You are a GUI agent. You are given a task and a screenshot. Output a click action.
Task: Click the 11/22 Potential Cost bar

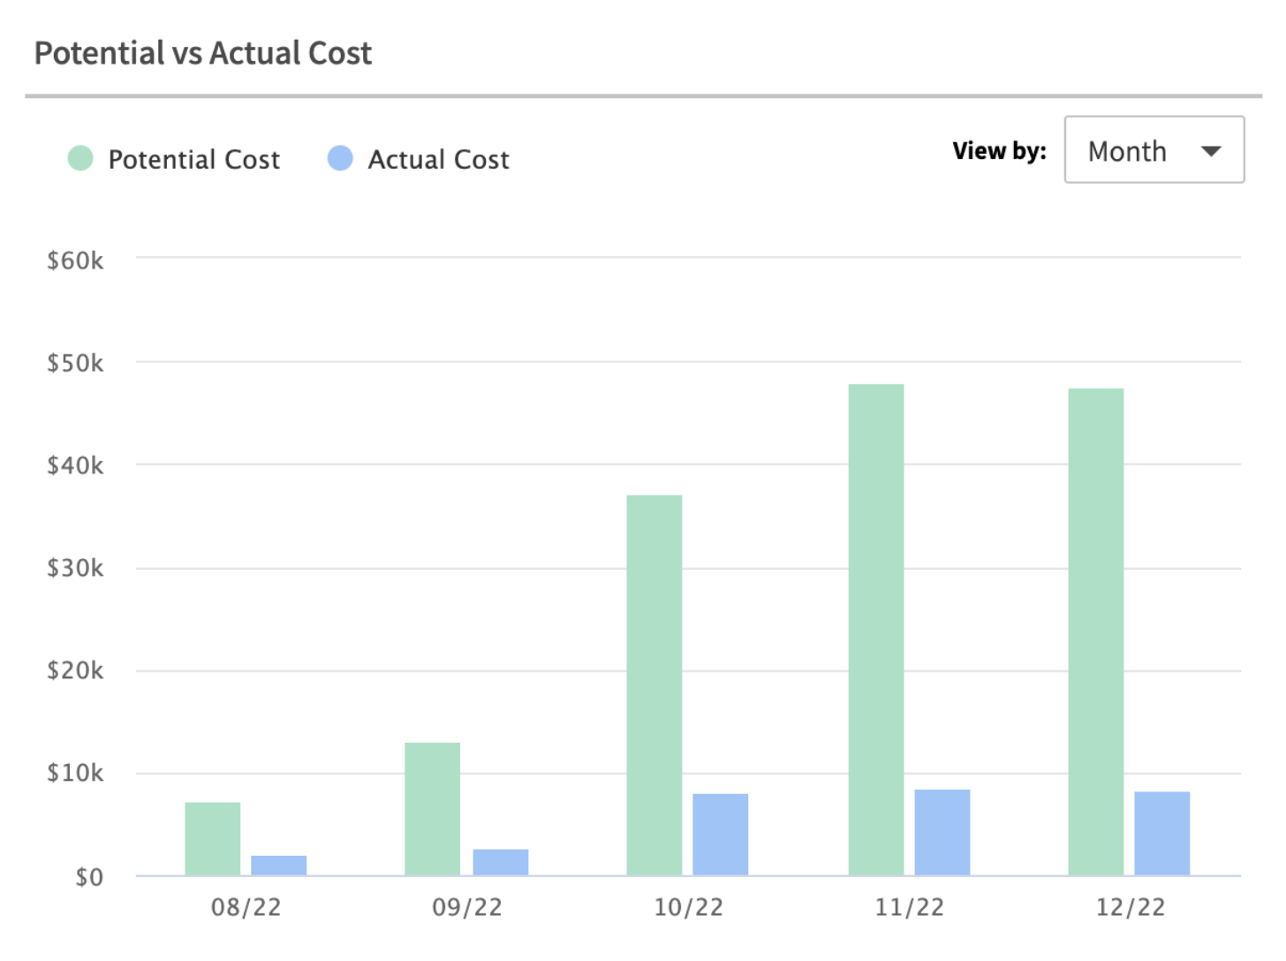tap(875, 629)
